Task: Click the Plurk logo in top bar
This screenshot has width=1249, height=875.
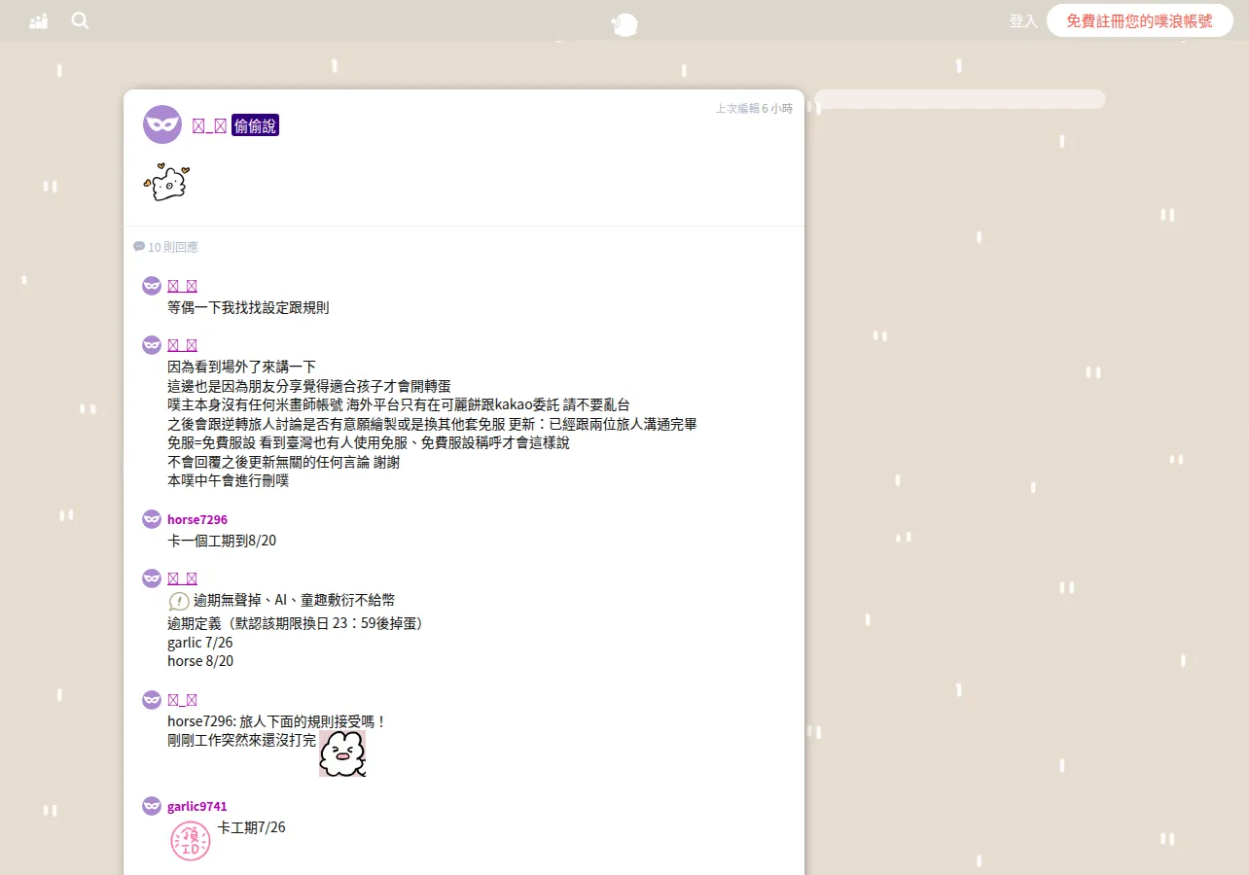Action: 624,24
